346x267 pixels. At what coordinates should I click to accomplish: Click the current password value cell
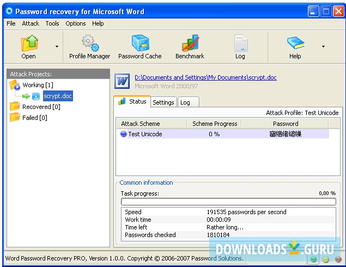pyautogui.click(x=285, y=134)
